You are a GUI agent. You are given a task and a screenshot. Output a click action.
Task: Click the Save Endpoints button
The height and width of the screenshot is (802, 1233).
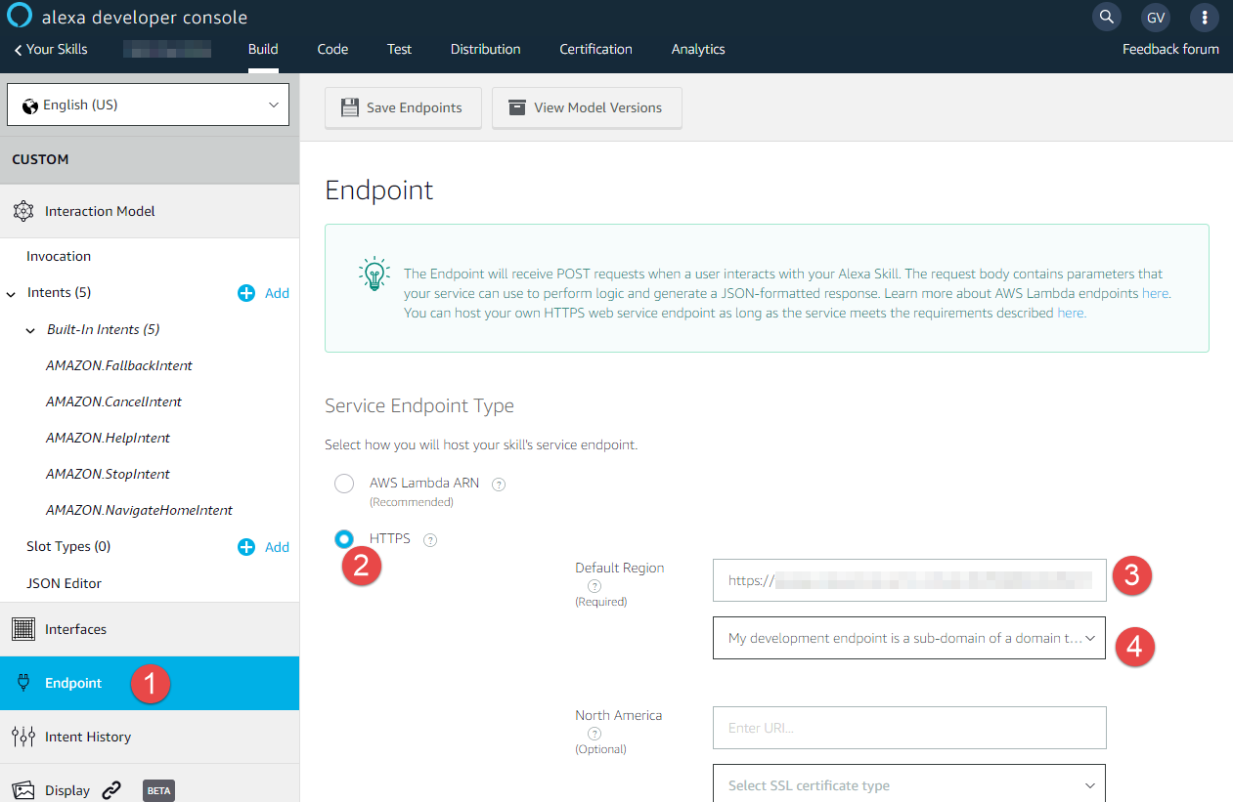(403, 107)
